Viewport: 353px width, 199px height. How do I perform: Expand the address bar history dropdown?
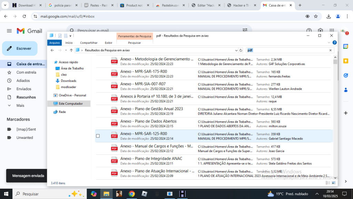click(x=236, y=50)
